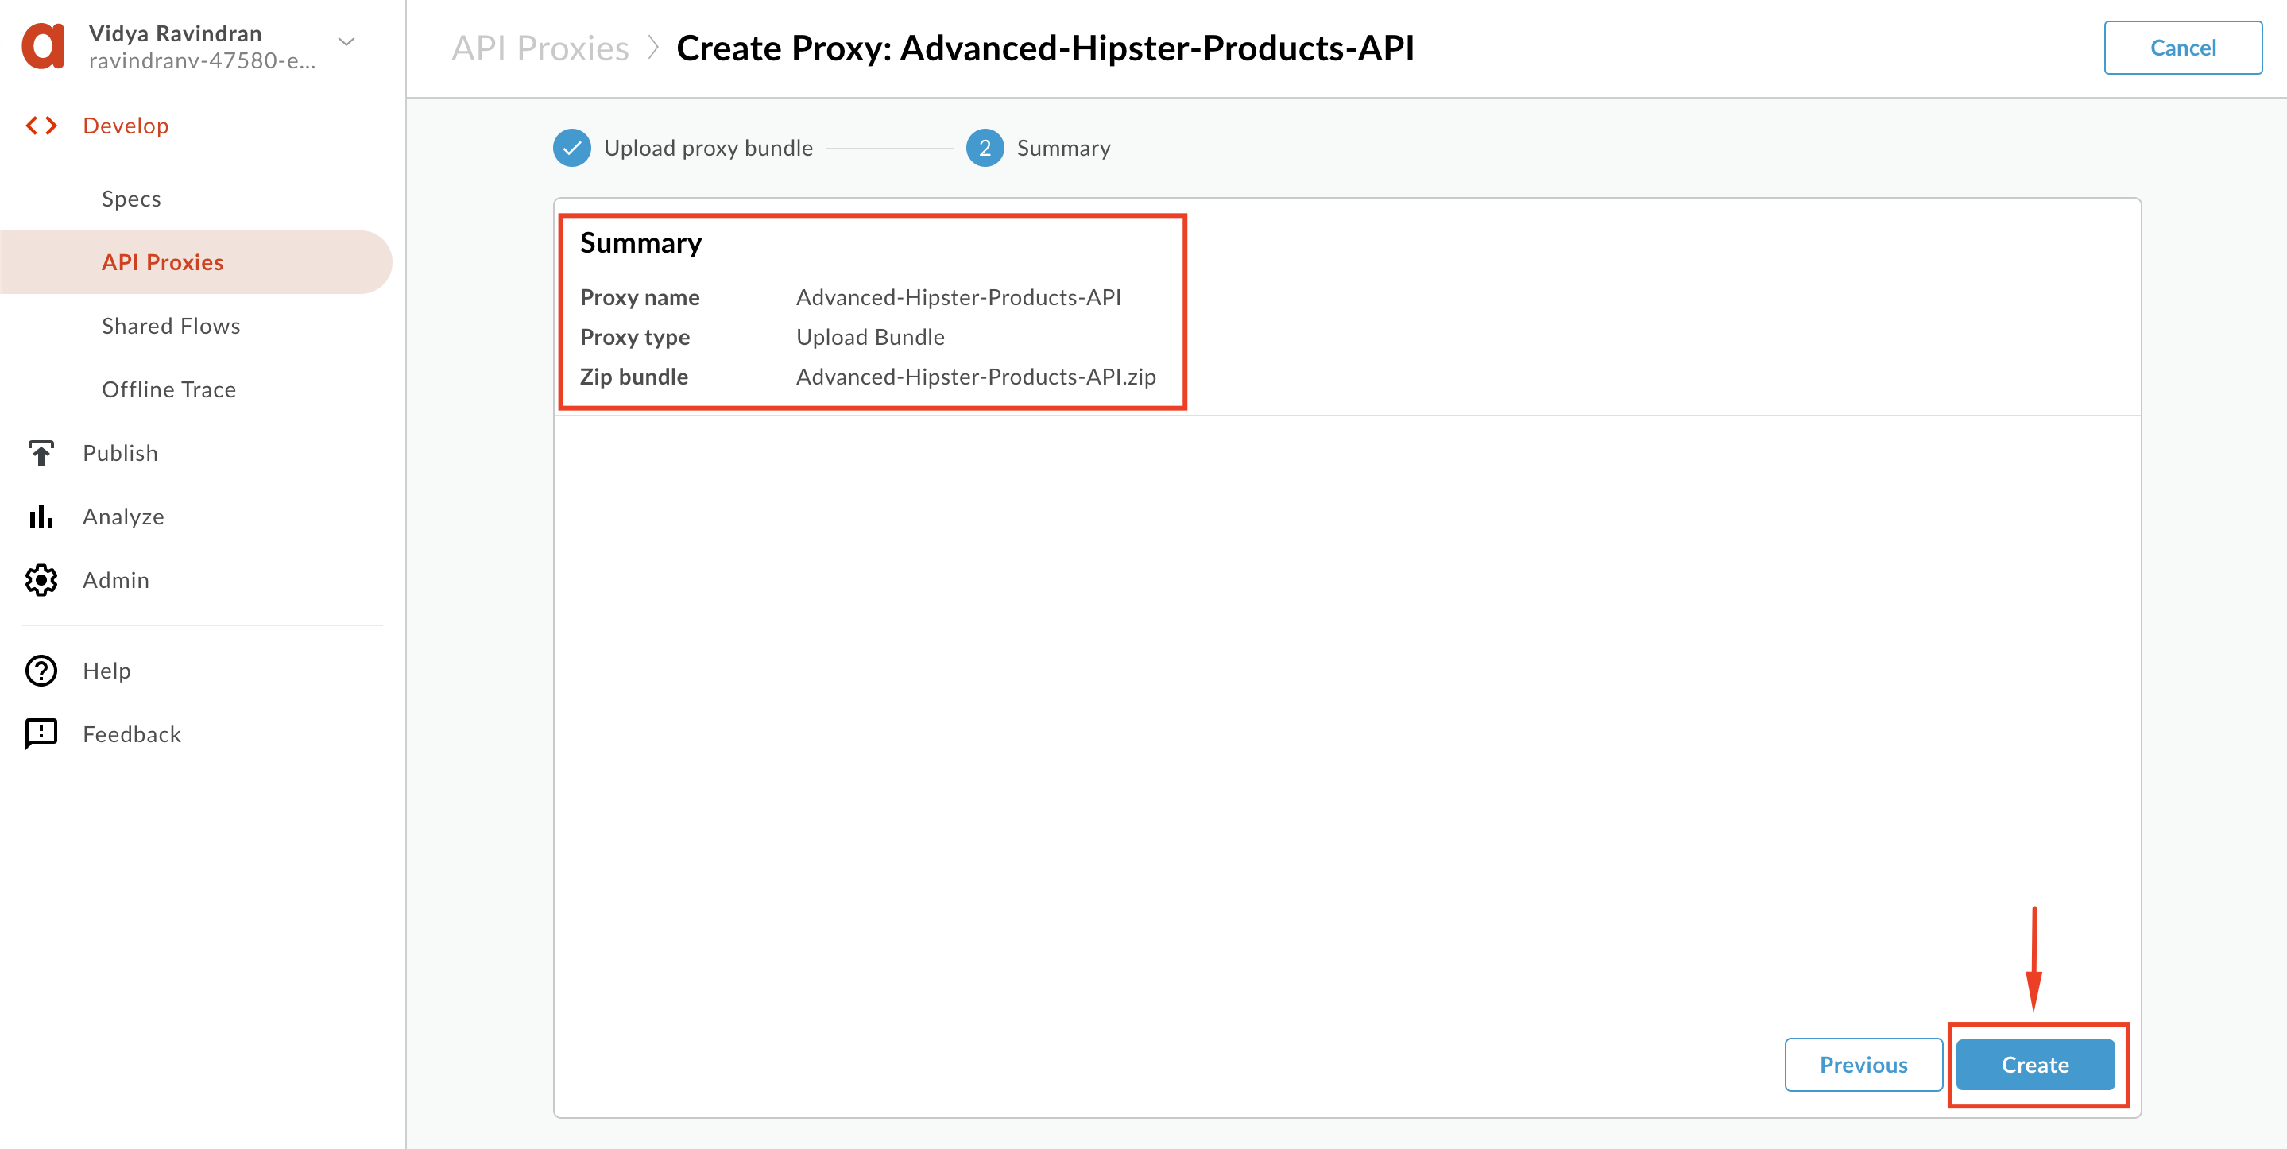Click the step 2 Summary circle

pyautogui.click(x=985, y=149)
